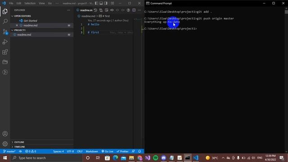The image size is (288, 162).
Task: Click the '# hello' line in editor
Action: coord(94,24)
